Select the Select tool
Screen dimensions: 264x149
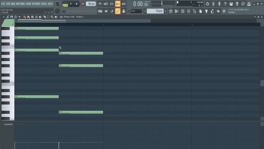click(48, 17)
